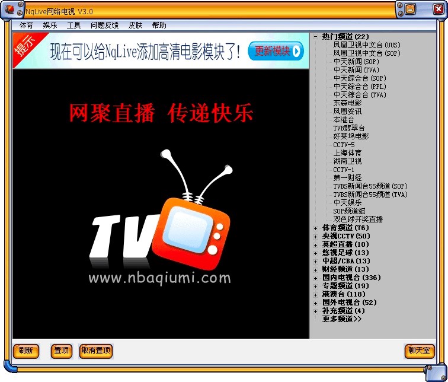The width and height of the screenshot is (448, 382).
Task: Select channel TVB翡翠台
Action: coord(349,128)
